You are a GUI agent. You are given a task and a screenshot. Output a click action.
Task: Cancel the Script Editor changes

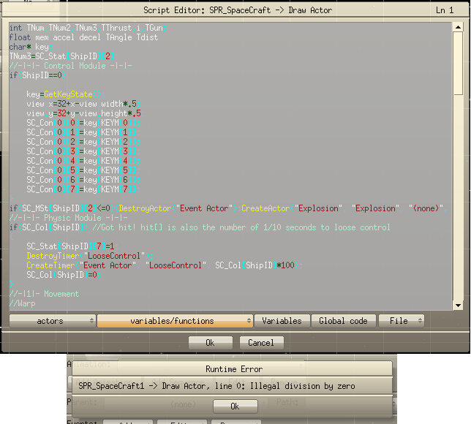tap(261, 343)
